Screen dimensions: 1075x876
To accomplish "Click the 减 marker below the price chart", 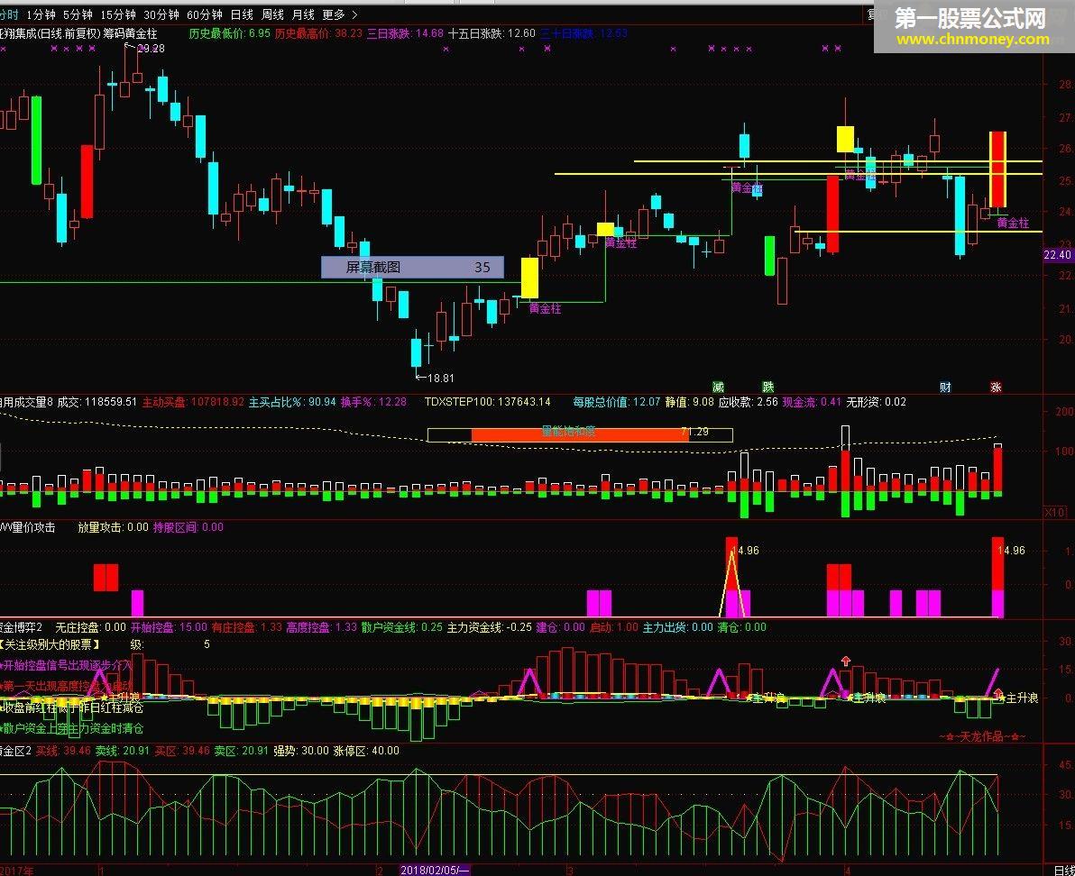I will (719, 388).
